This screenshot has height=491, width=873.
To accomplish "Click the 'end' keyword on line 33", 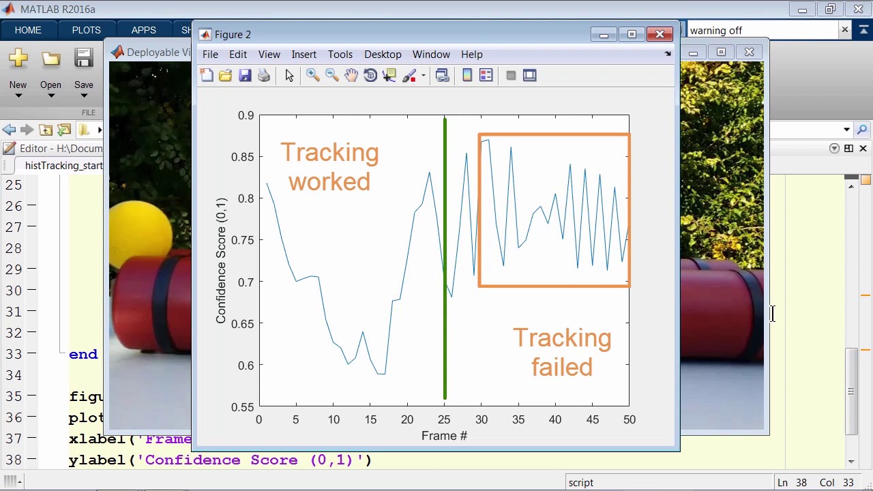I will 83,355.
